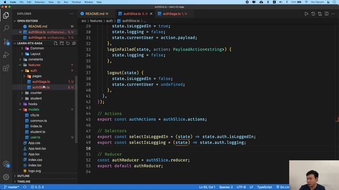This screenshot has height=190, width=339.
Task: Click the master branch indicator in status bar
Action: pyautogui.click(x=12, y=187)
